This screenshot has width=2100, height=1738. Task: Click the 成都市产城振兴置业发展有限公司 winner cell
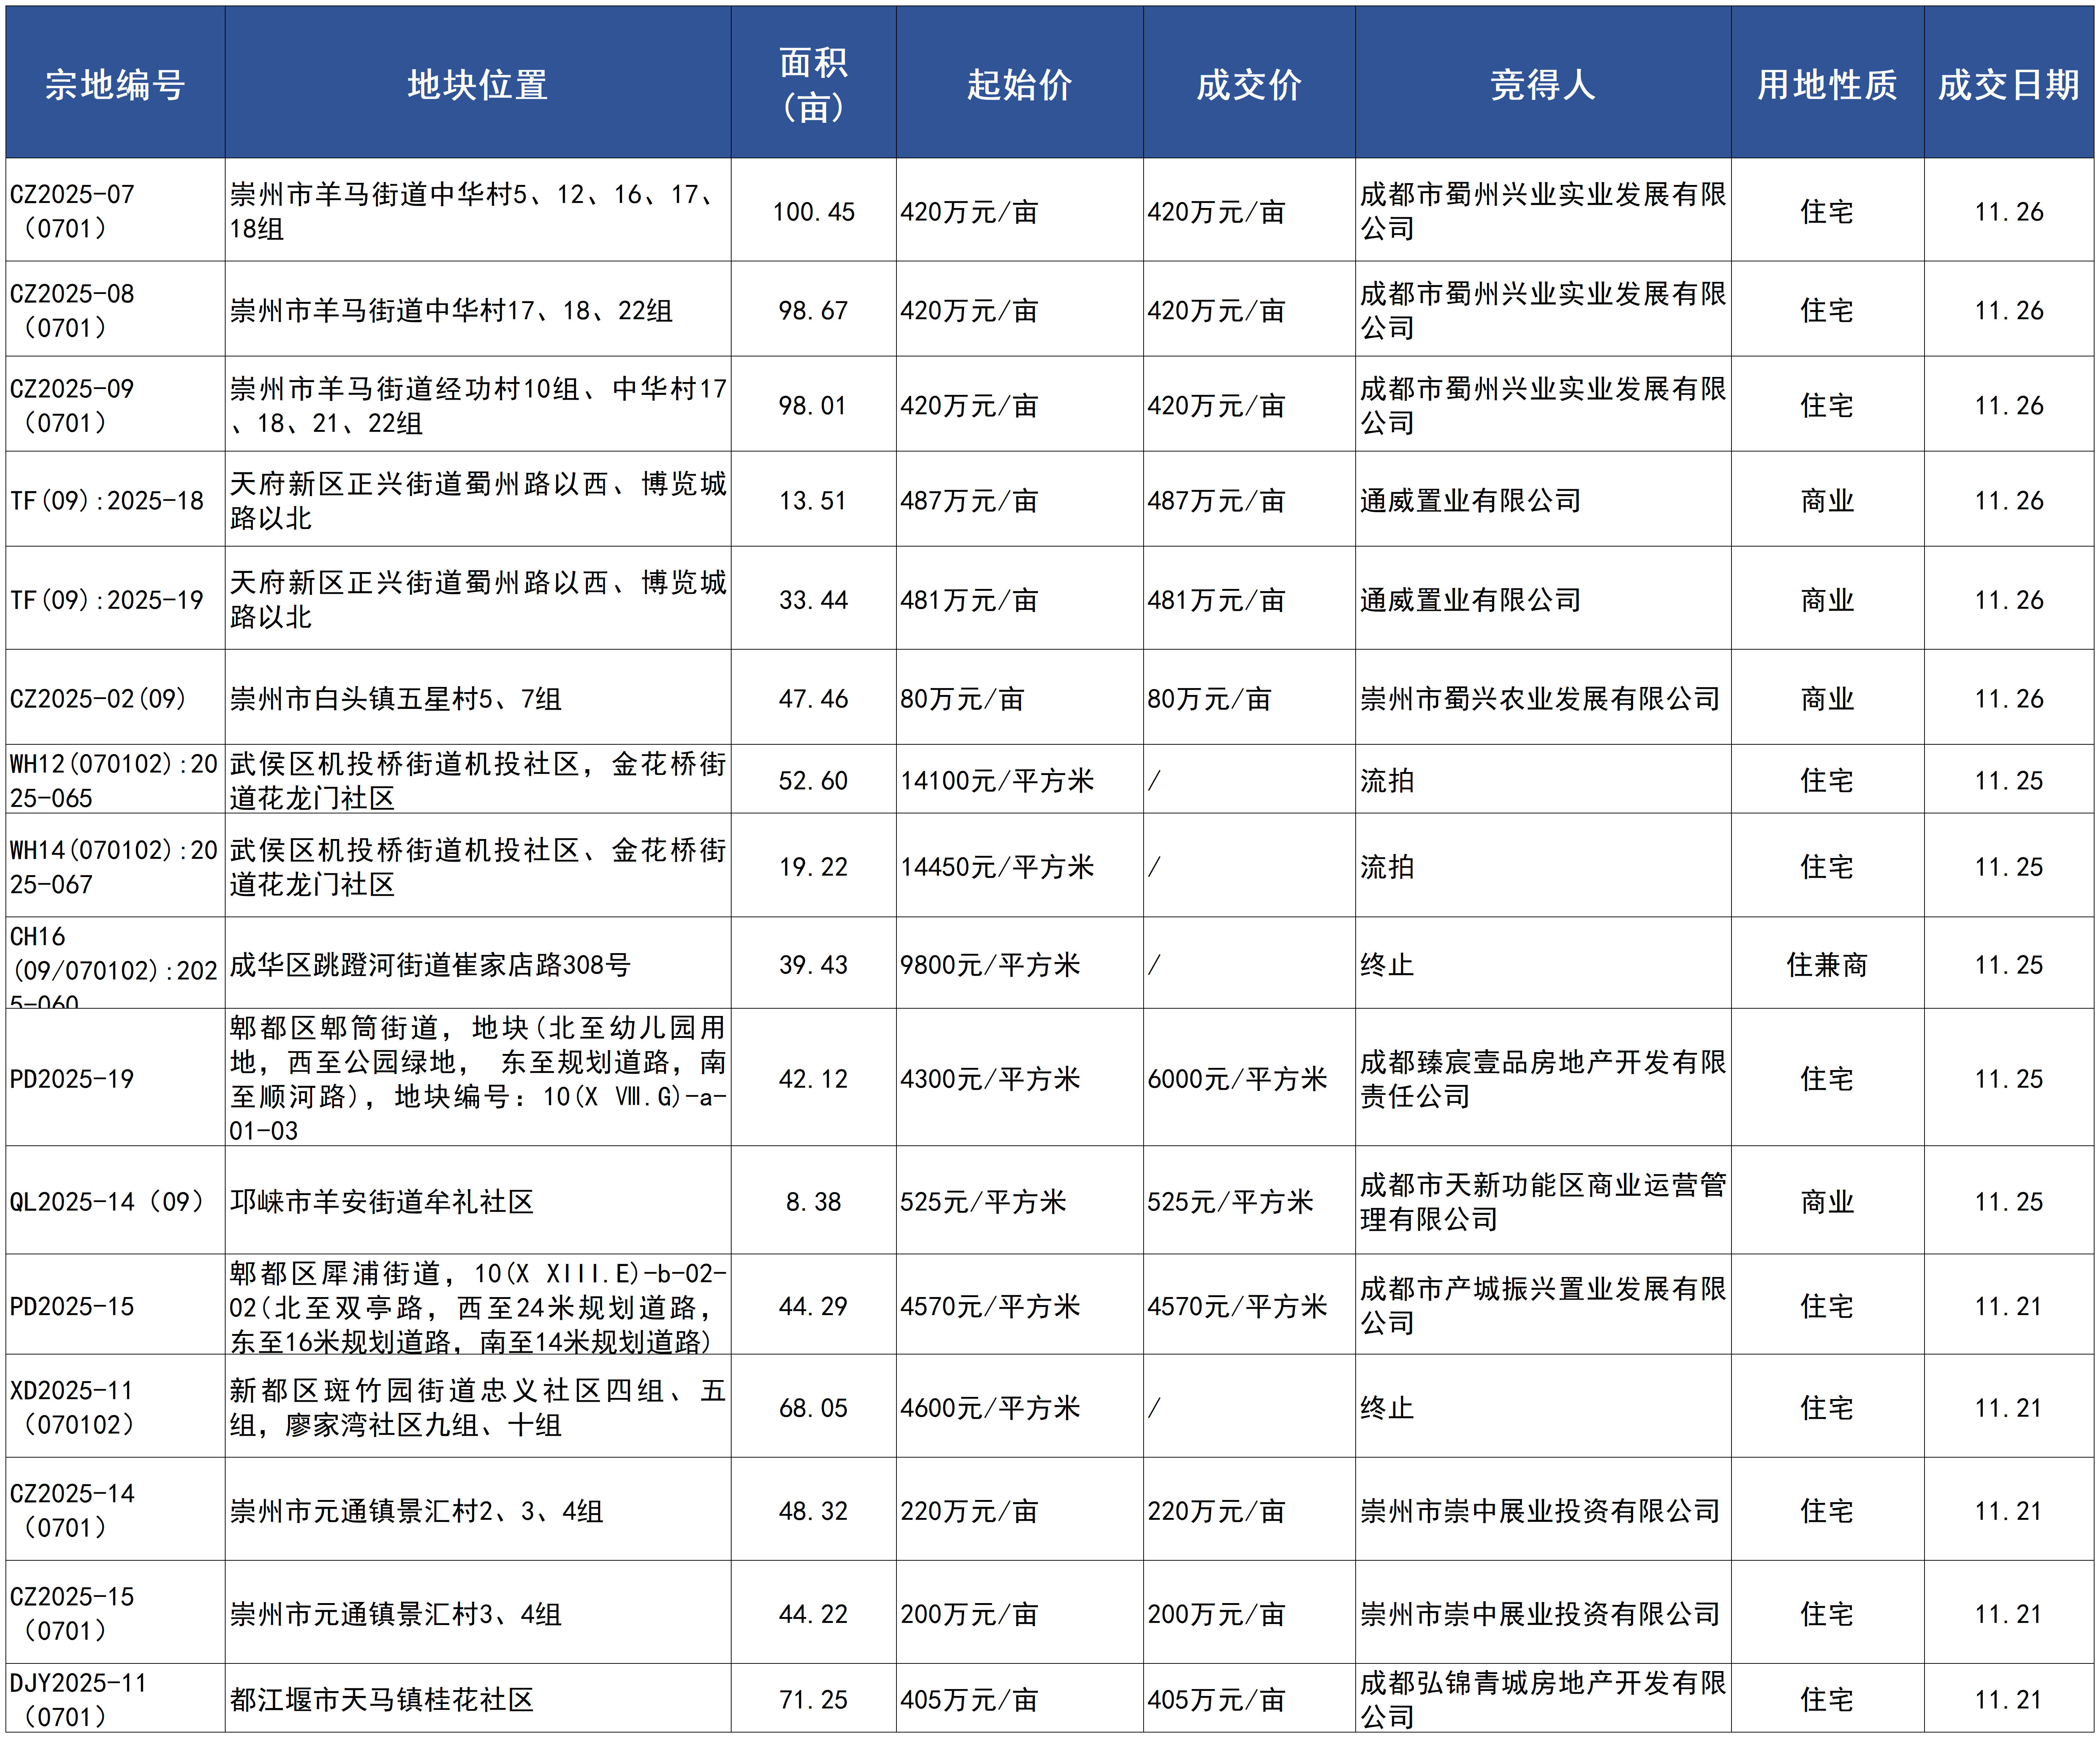[1542, 1305]
